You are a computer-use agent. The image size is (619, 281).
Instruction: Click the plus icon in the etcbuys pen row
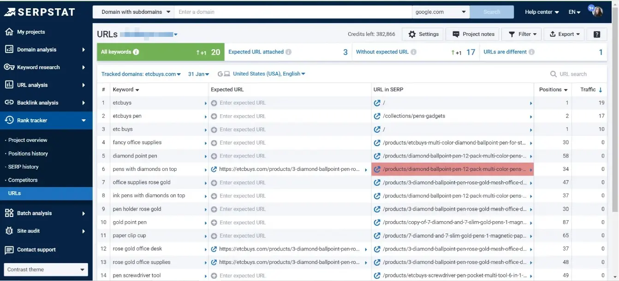(214, 117)
